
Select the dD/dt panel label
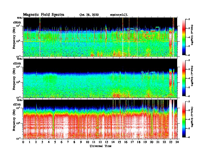[17, 63]
